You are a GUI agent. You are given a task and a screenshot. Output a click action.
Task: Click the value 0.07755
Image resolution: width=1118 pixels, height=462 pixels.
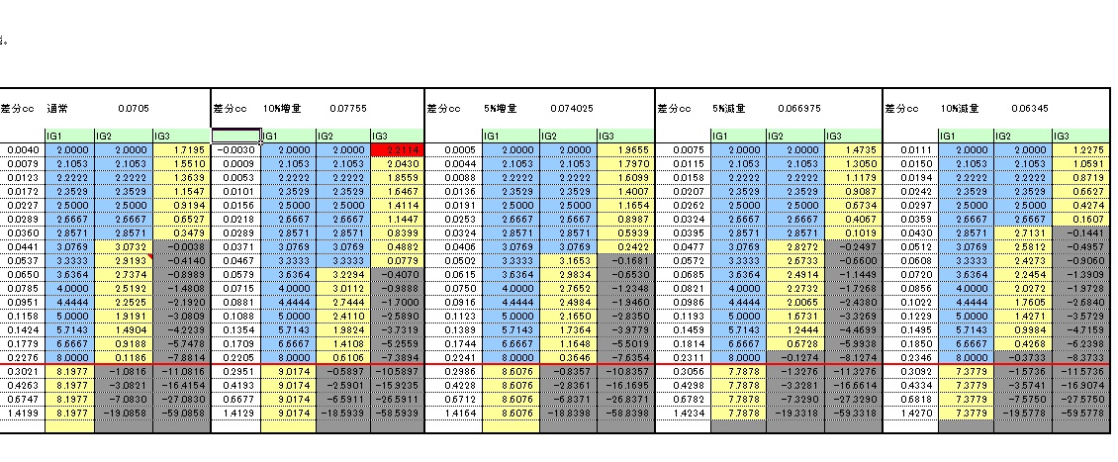click(348, 109)
